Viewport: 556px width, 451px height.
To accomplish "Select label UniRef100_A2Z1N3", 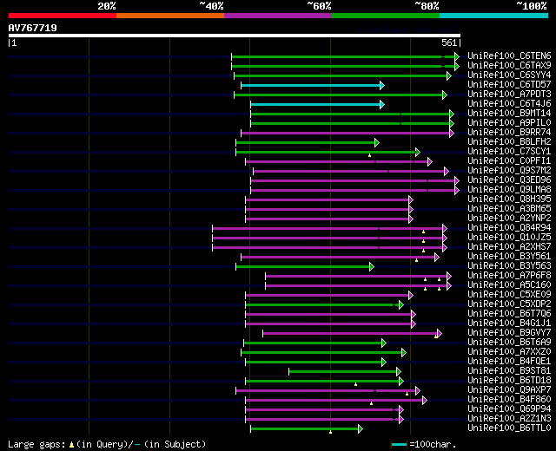I will [509, 419].
